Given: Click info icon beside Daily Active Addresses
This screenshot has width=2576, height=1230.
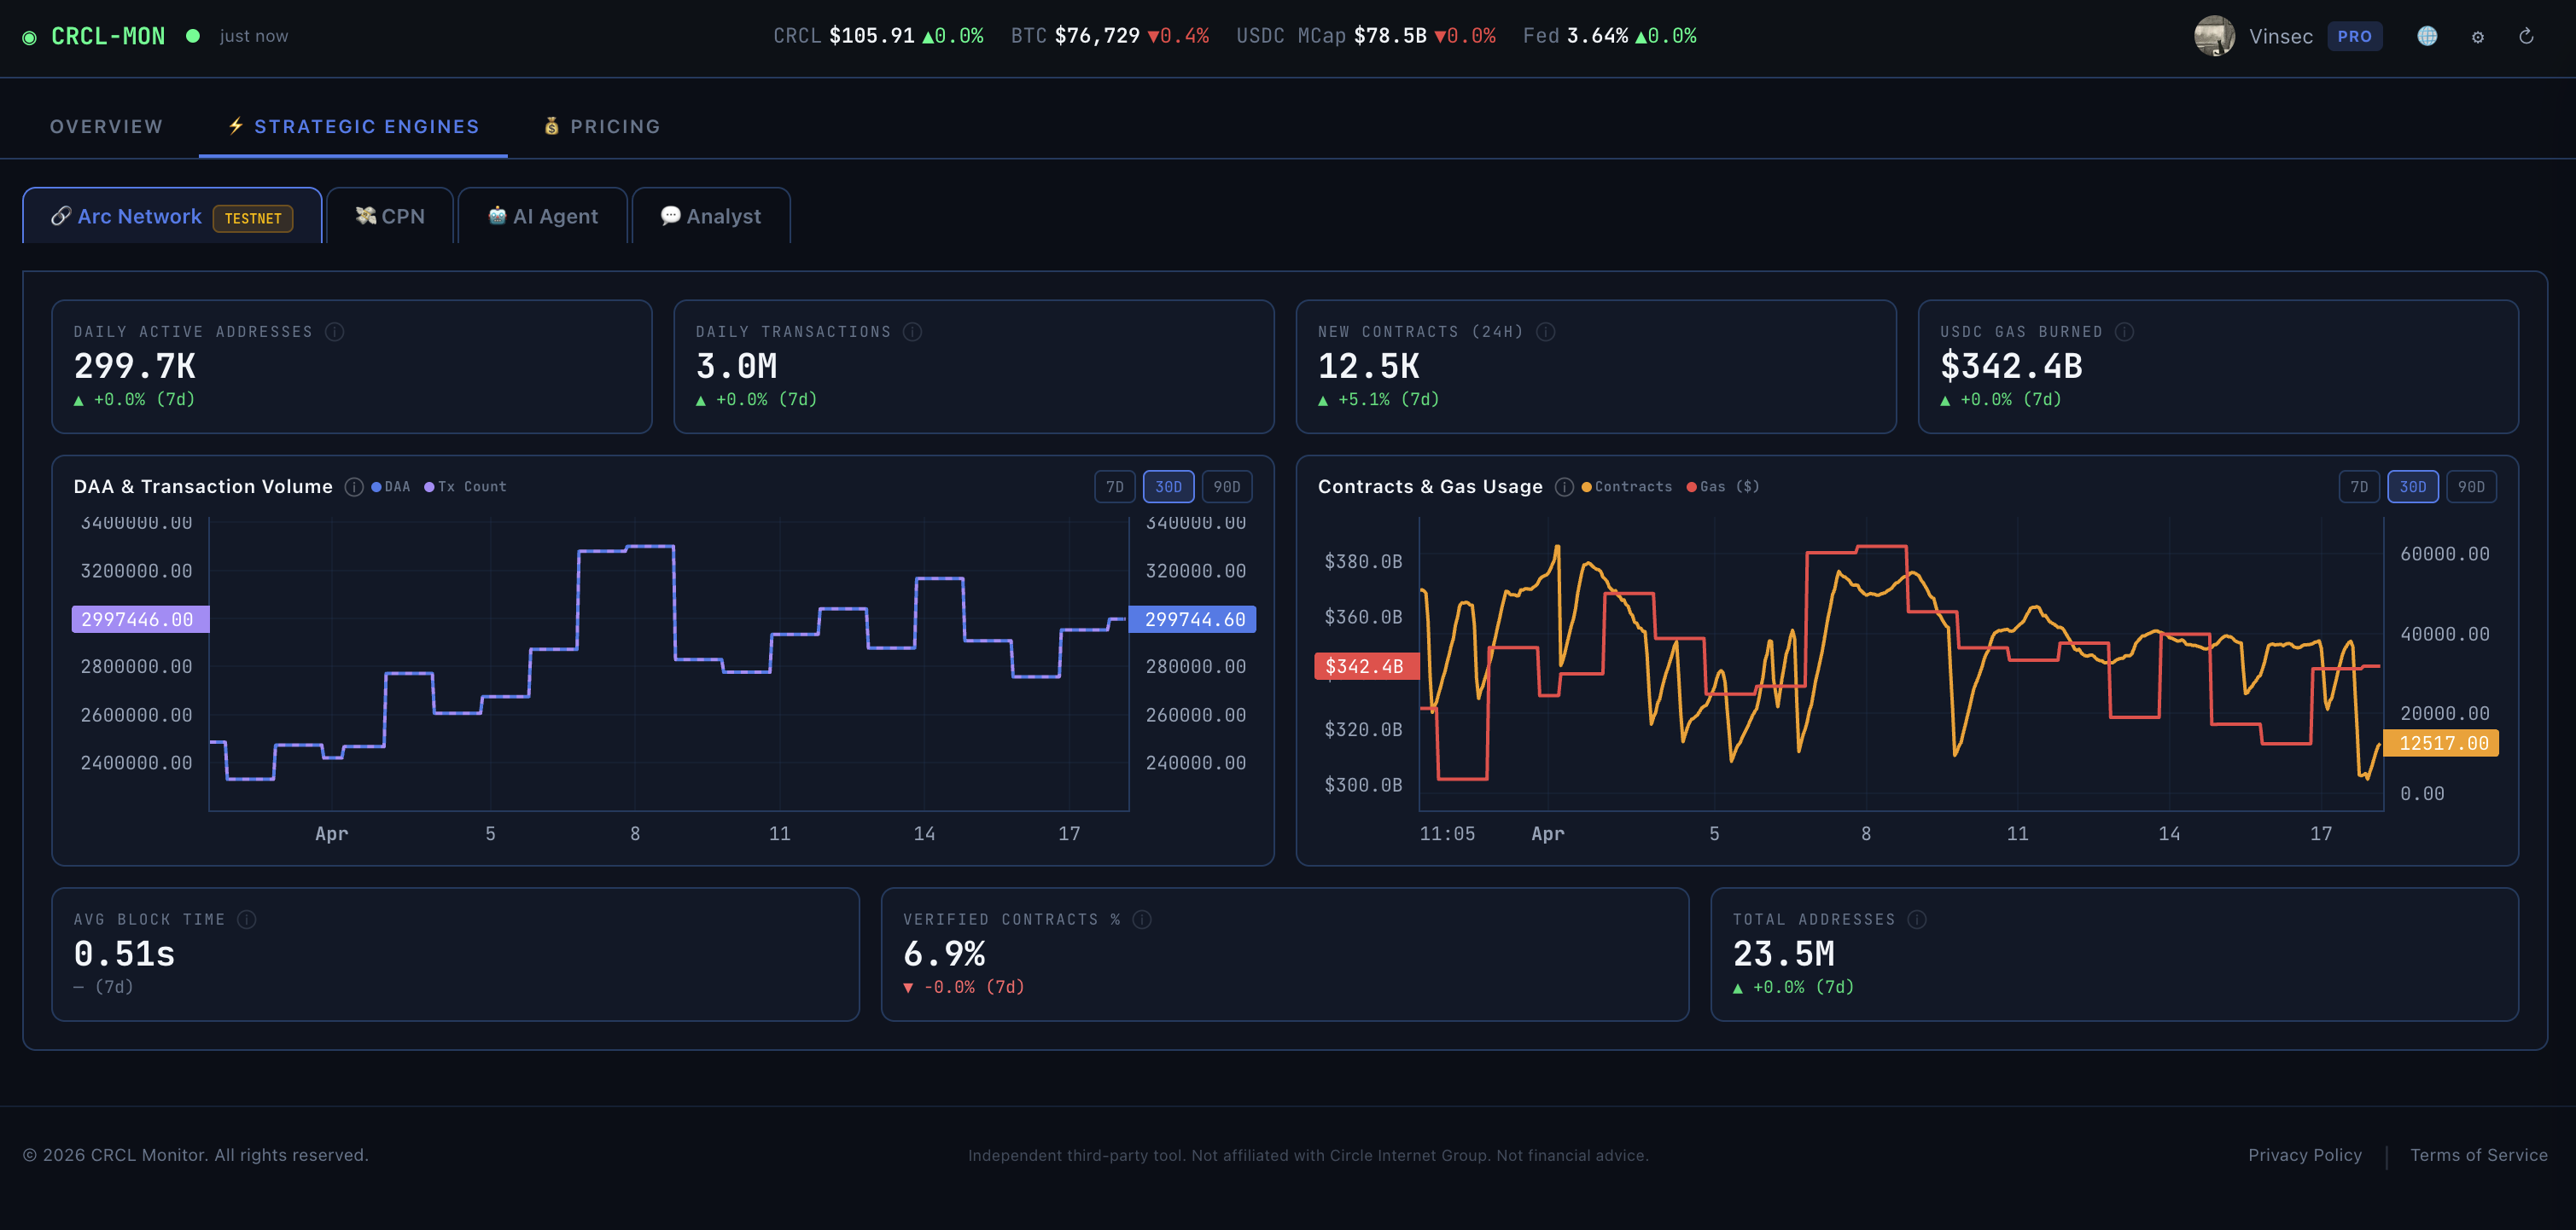Looking at the screenshot, I should (335, 332).
